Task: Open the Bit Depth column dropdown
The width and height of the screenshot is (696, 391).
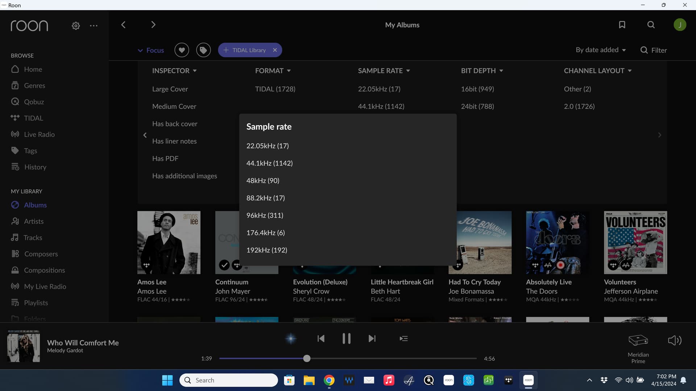Action: (x=482, y=71)
